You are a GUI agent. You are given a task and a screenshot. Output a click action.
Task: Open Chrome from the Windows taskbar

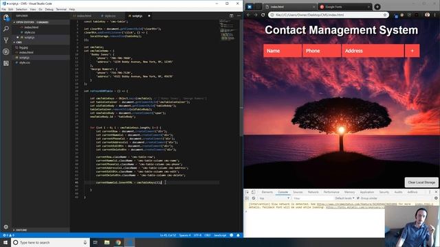[x=118, y=242]
